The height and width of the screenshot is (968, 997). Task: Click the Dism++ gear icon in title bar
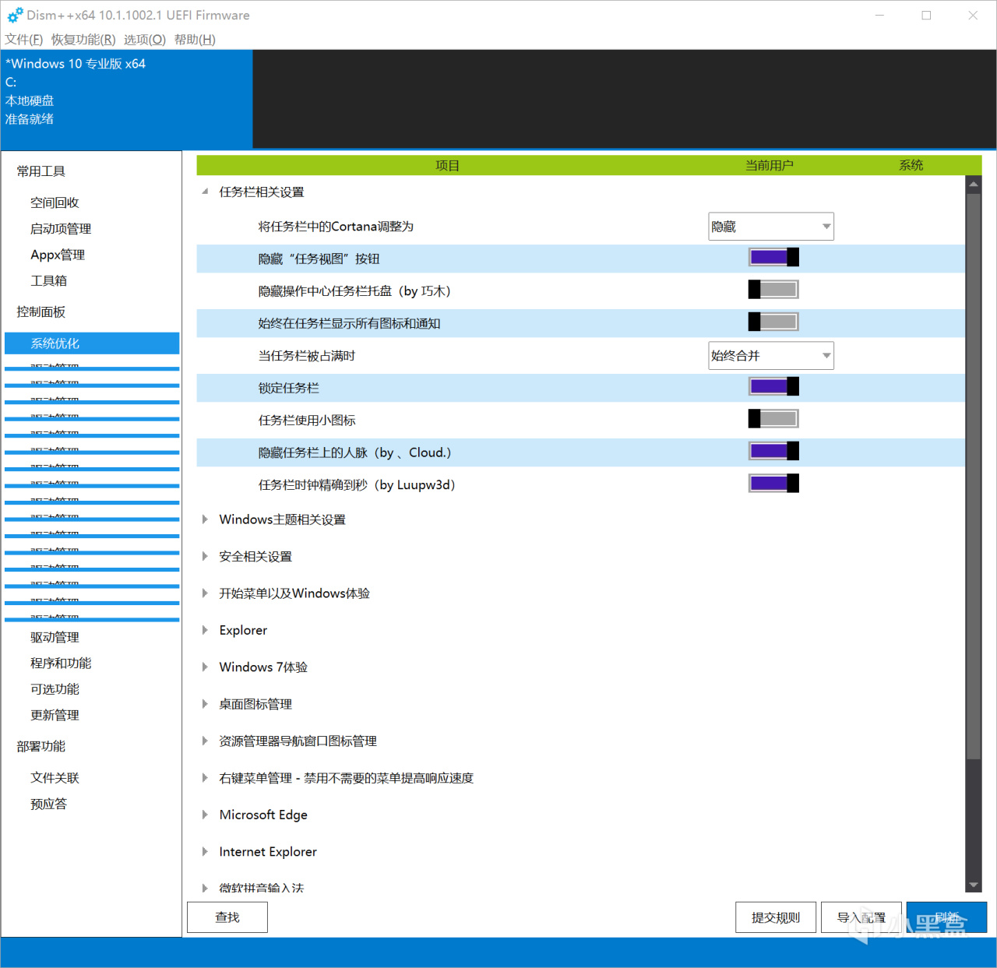pyautogui.click(x=15, y=15)
